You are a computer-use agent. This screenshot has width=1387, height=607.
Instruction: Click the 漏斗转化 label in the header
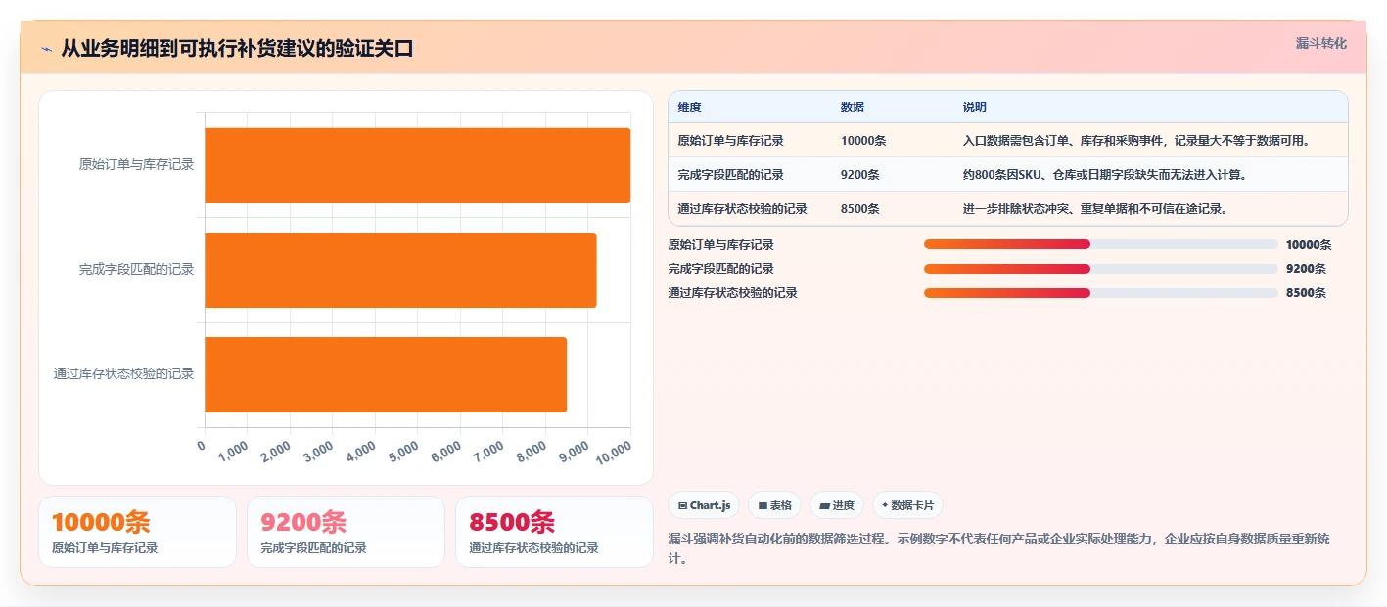coord(1321,43)
